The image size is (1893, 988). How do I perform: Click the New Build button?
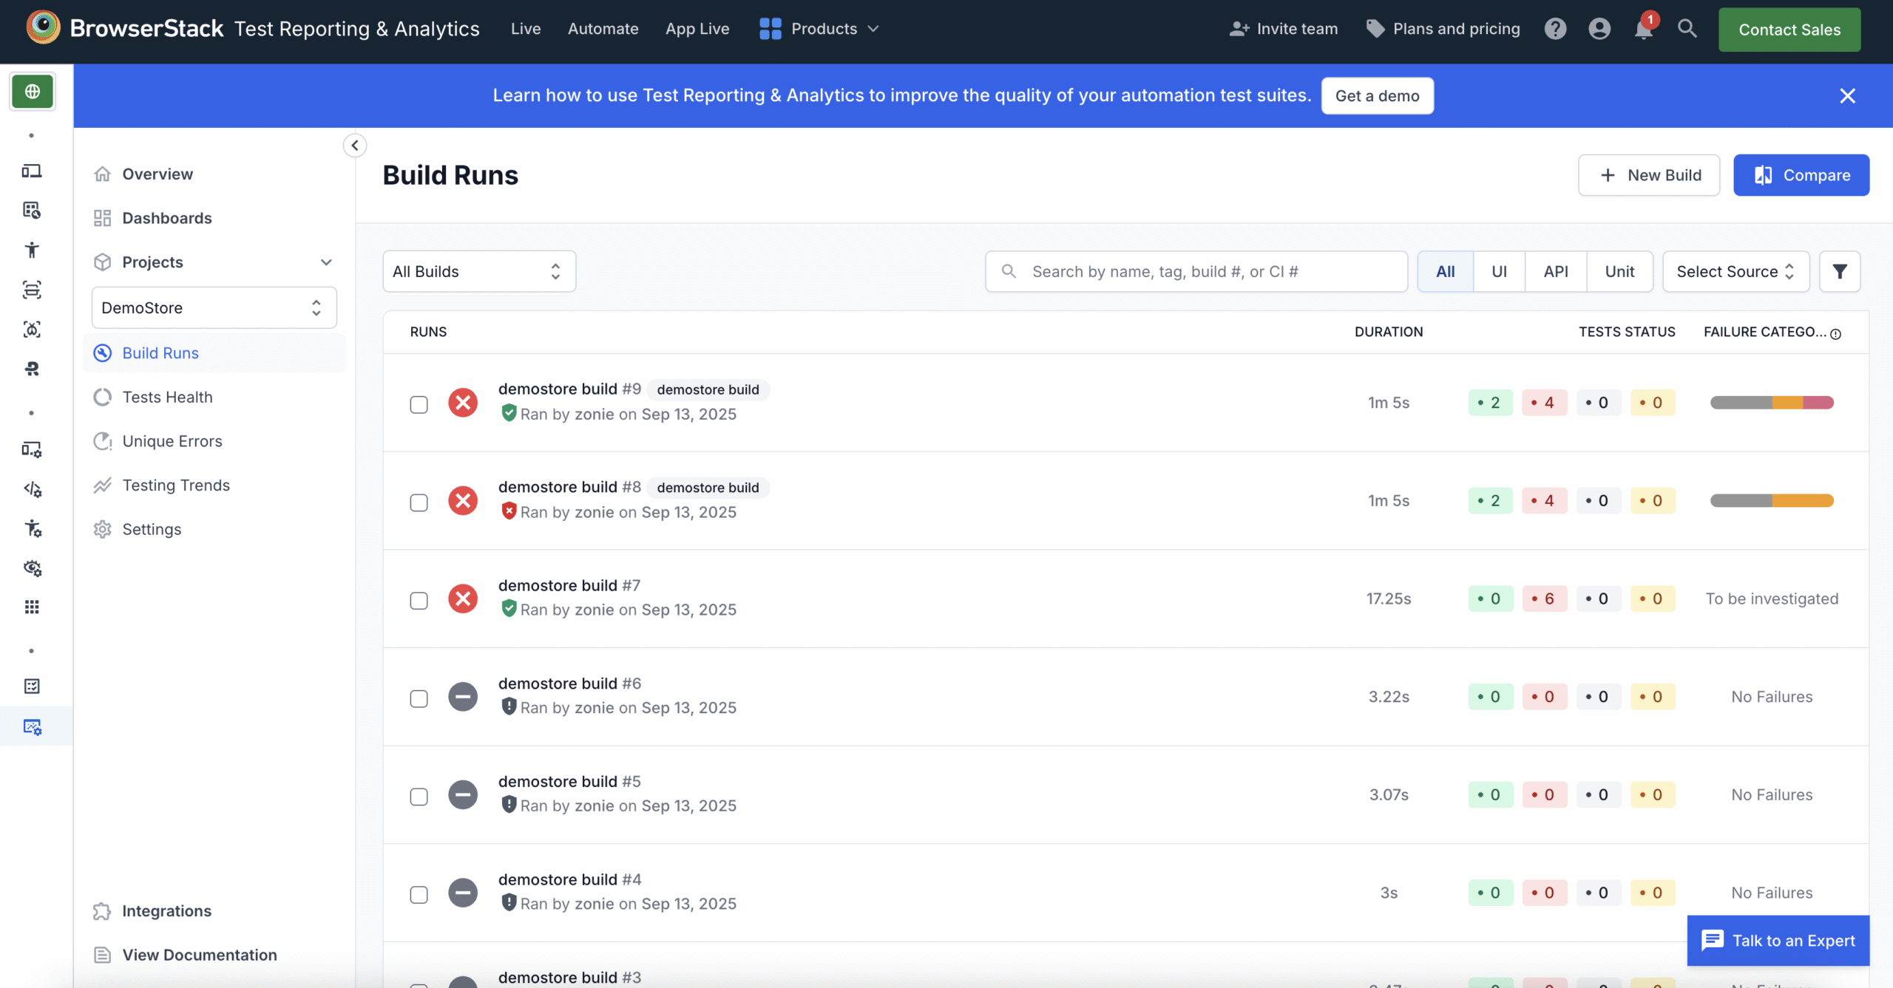(x=1649, y=175)
